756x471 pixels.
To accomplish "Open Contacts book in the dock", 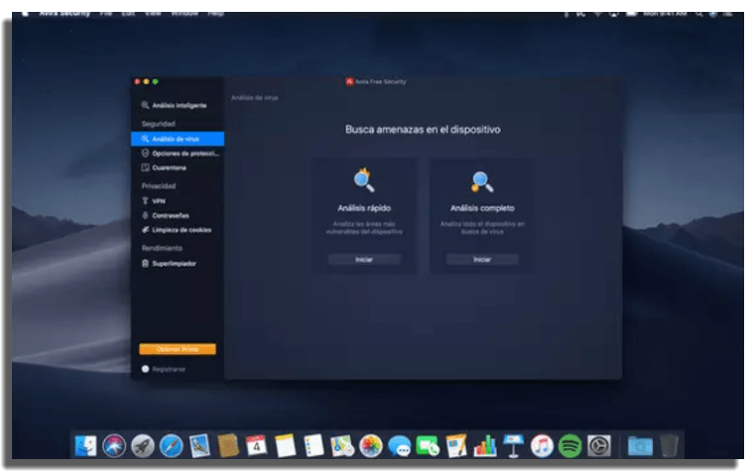I will coord(228,446).
